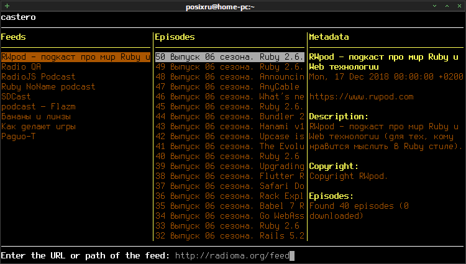The image size is (466, 264).
Task: Select episode 50 Ruby 2.6
Action: coord(230,57)
